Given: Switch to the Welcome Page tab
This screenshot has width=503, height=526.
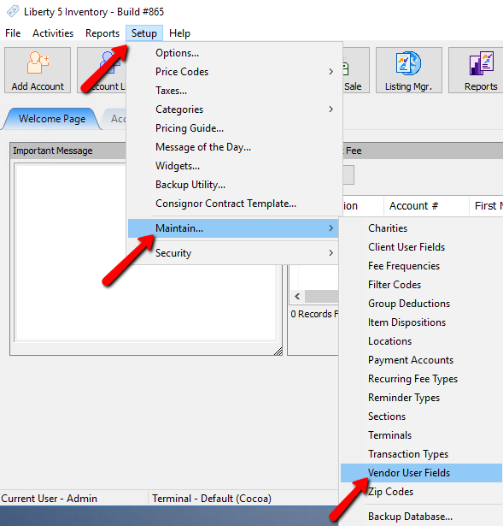Looking at the screenshot, I should click(52, 119).
